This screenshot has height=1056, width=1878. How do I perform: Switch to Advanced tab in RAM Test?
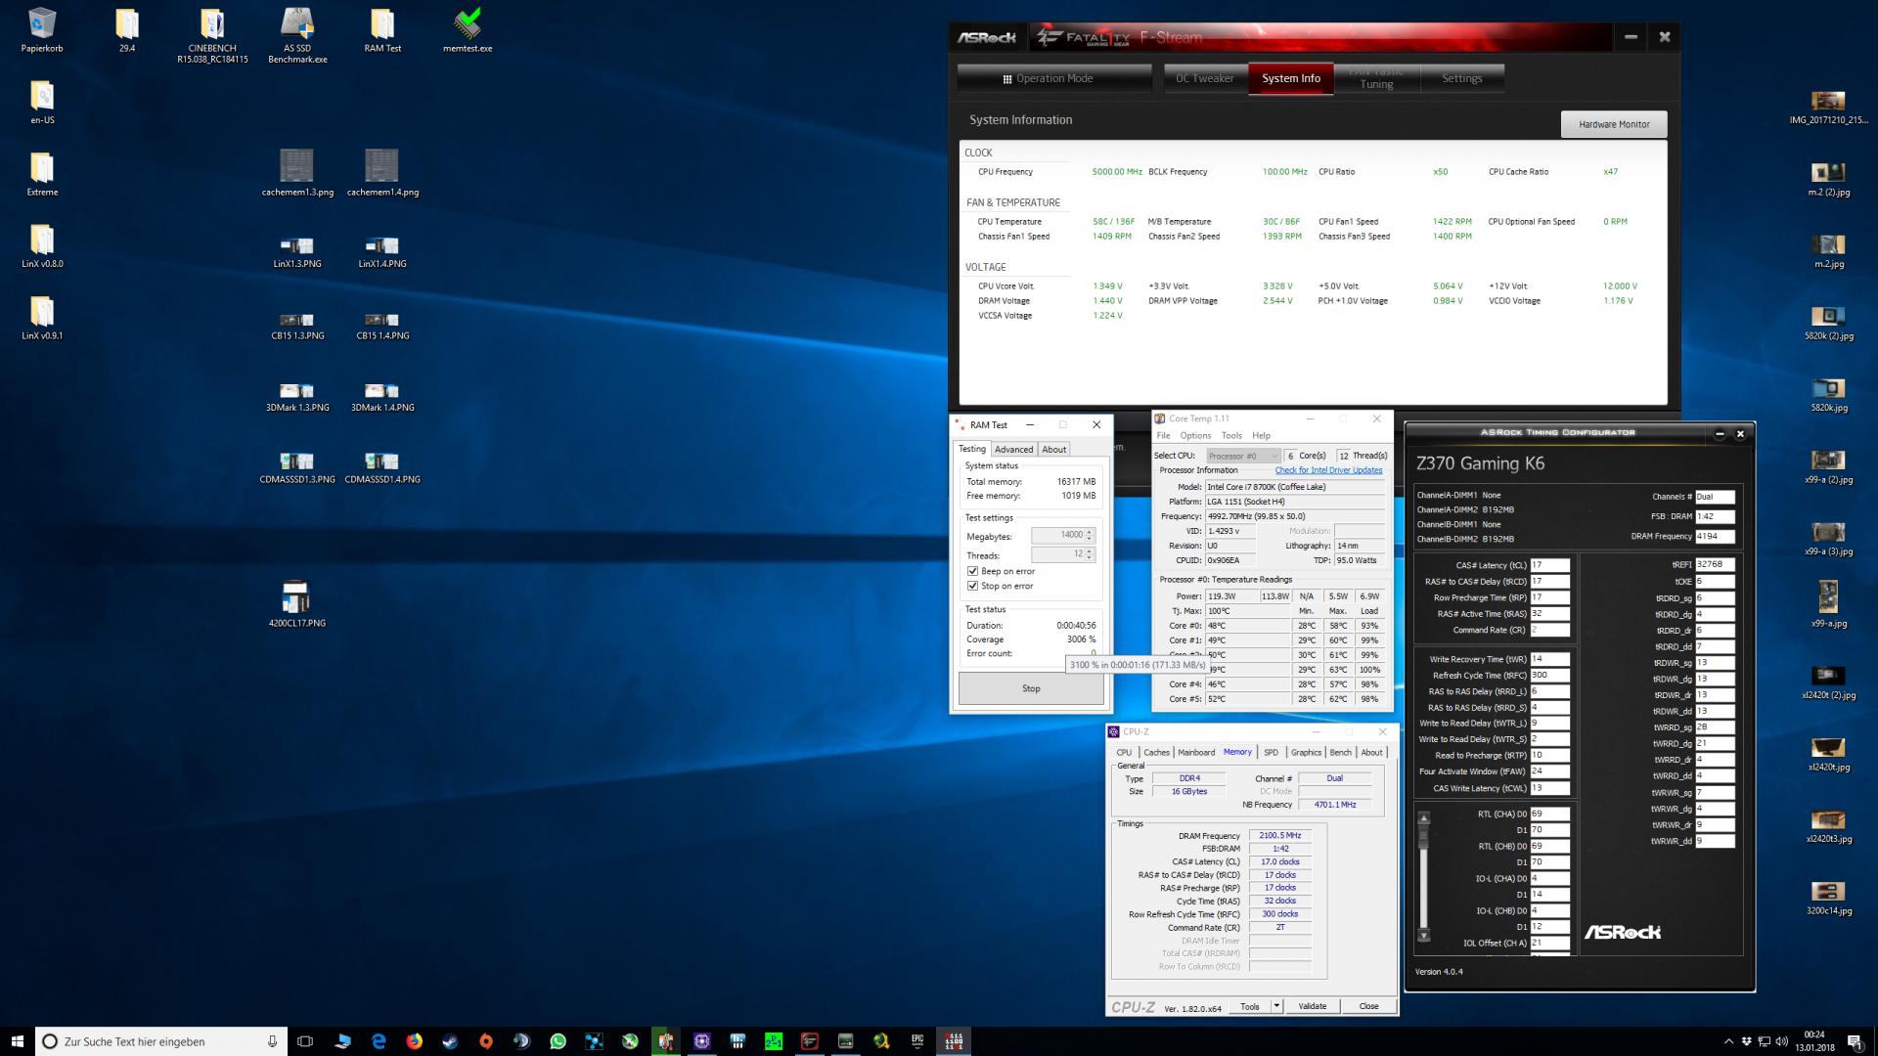coord(1013,450)
